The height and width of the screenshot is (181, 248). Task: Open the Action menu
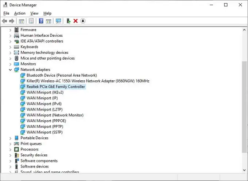pos(20,13)
